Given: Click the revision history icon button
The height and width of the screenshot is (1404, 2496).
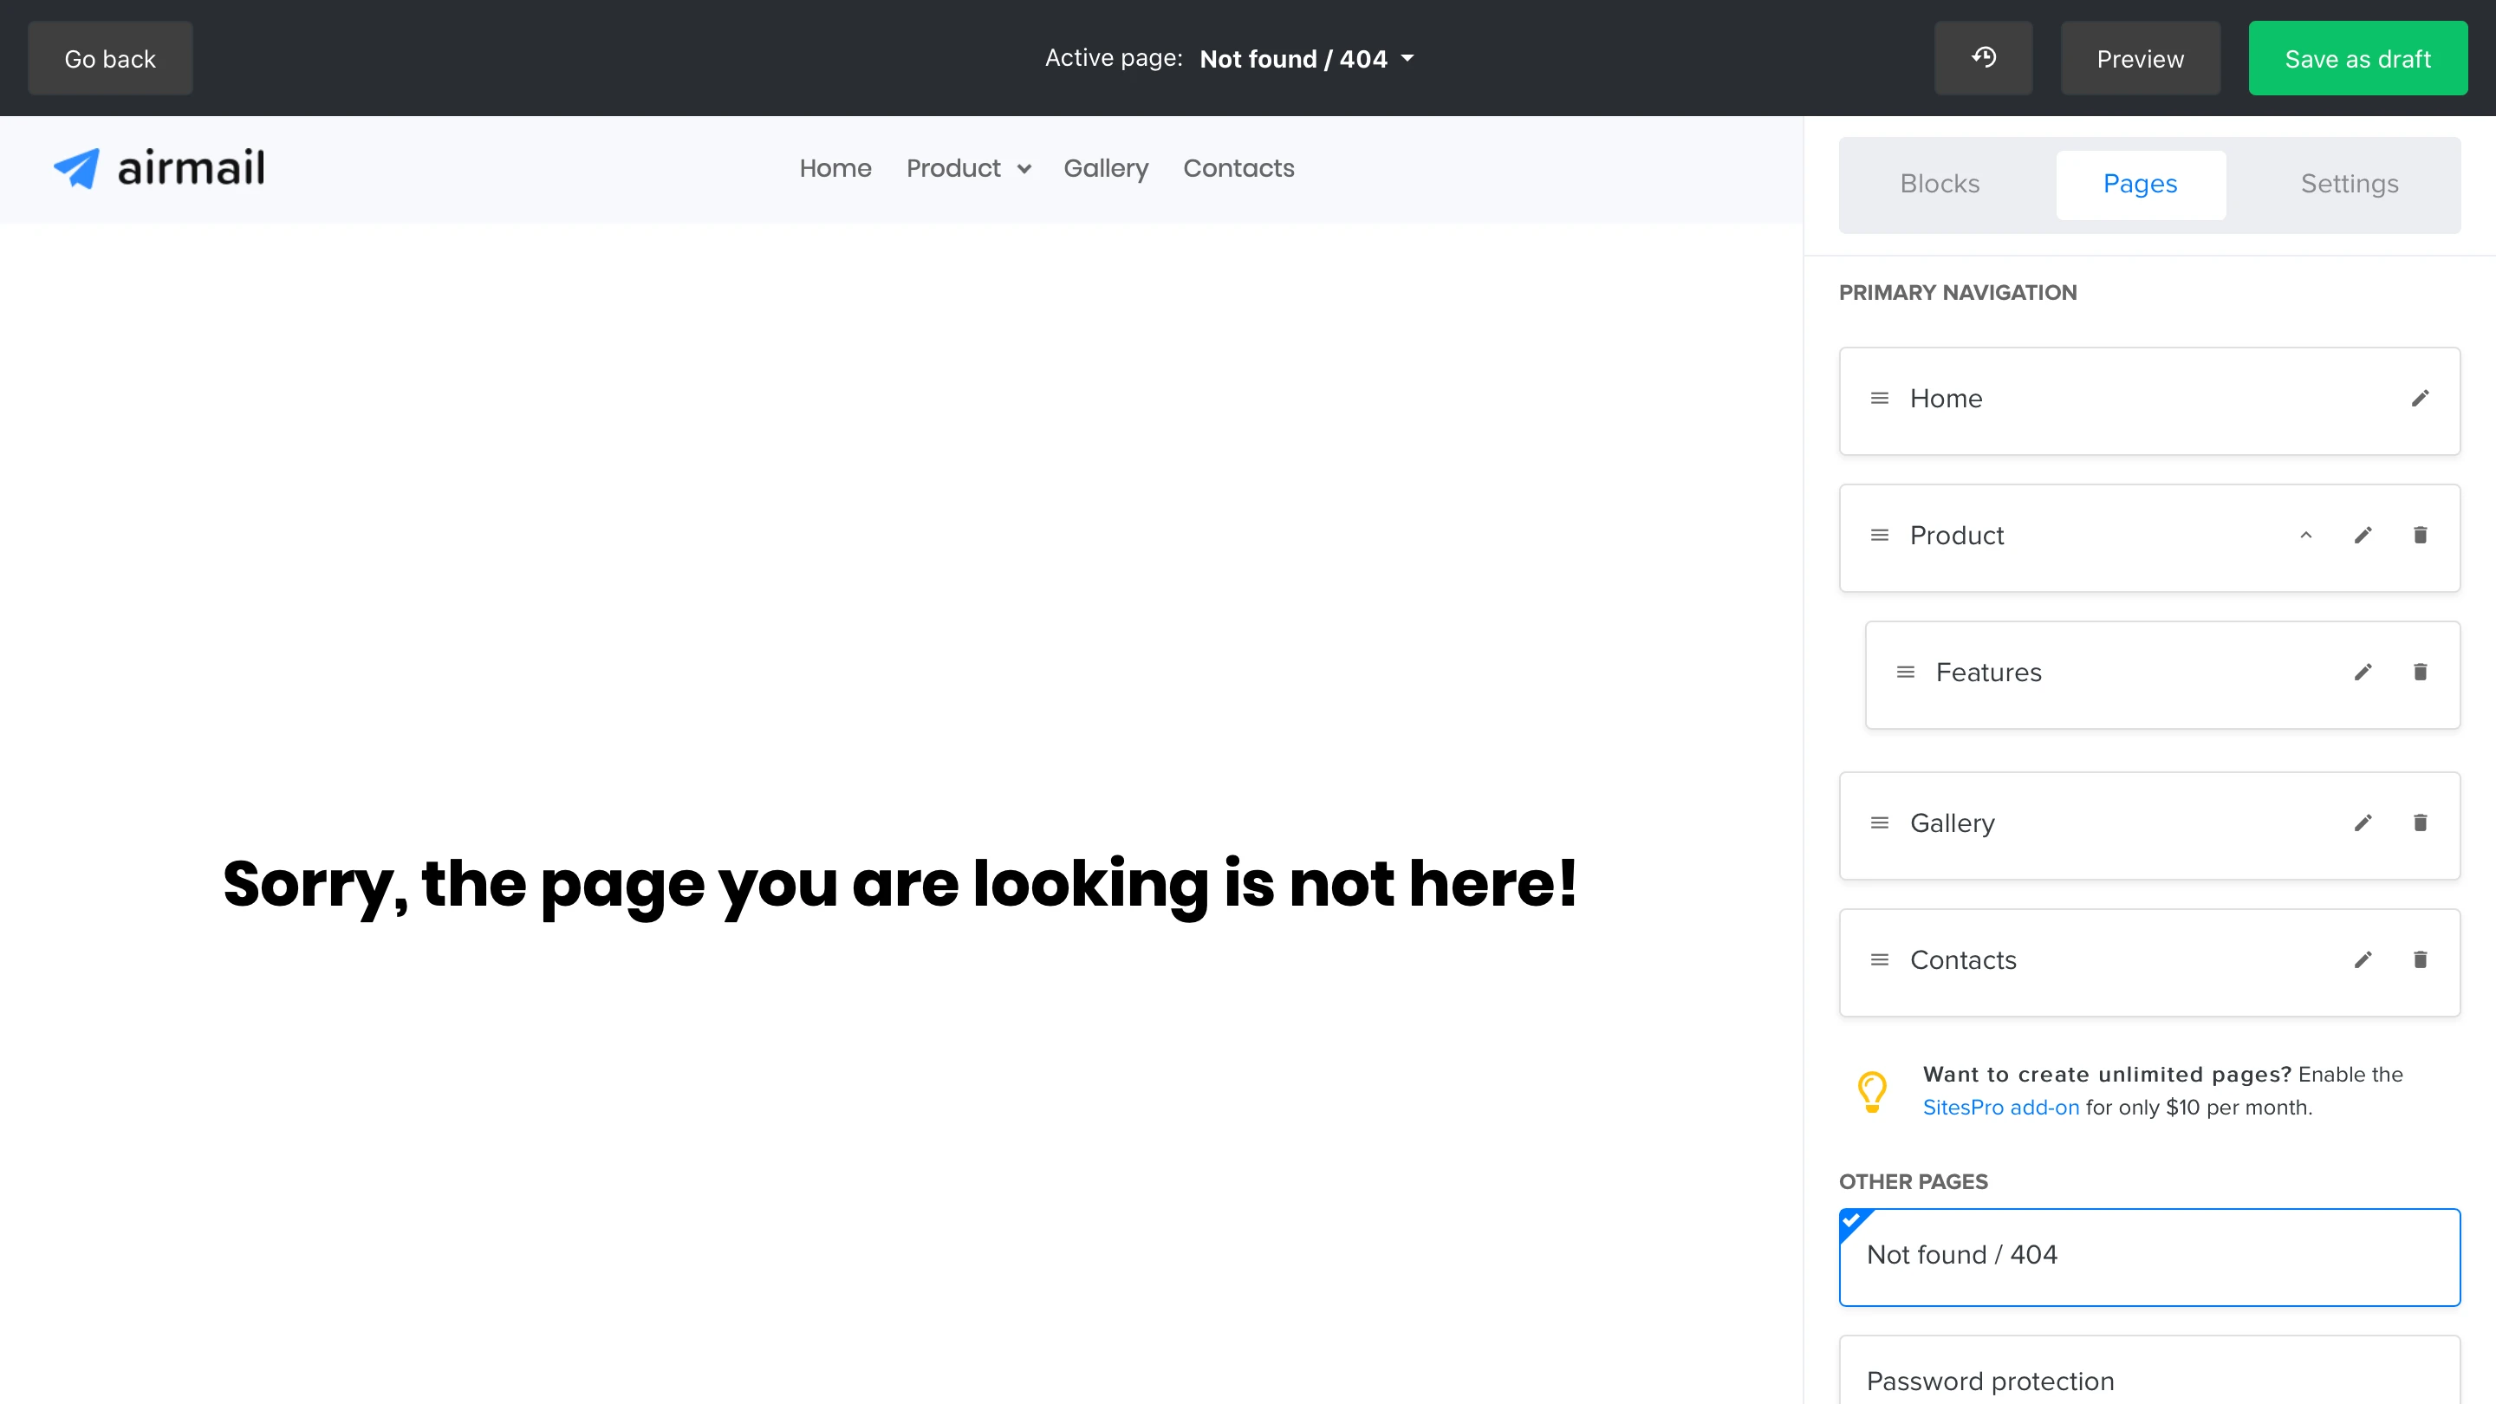Looking at the screenshot, I should (1982, 58).
